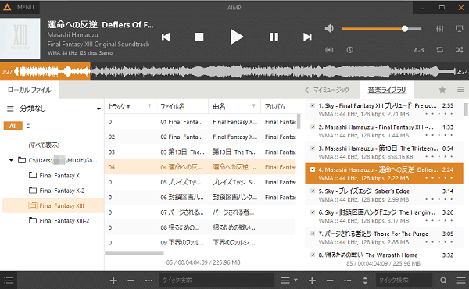This screenshot has height=289, width=469.
Task: Remove files with left minus icon
Action: point(131,280)
